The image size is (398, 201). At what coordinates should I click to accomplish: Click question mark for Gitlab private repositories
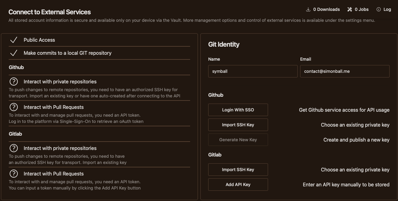[14, 148]
